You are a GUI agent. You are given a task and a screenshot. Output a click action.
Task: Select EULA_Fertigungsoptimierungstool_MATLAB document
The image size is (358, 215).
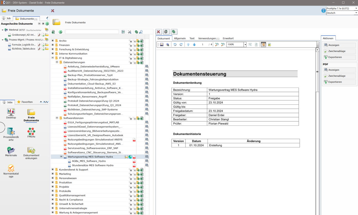(x=93, y=122)
